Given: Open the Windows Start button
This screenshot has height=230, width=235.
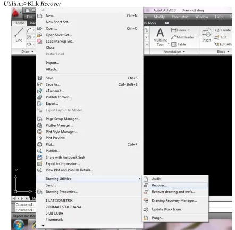Looking at the screenshot, I should tap(19, 225).
